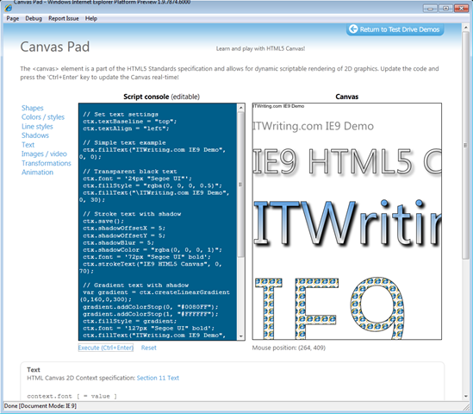The height and width of the screenshot is (414, 473).
Task: Open the Animation sample
Action: (x=37, y=172)
